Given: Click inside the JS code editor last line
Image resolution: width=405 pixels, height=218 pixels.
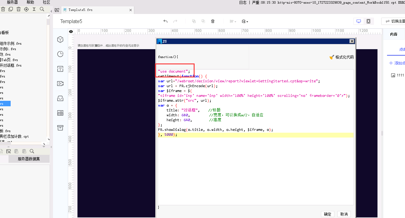Looking at the screenshot, I should click(x=255, y=135).
